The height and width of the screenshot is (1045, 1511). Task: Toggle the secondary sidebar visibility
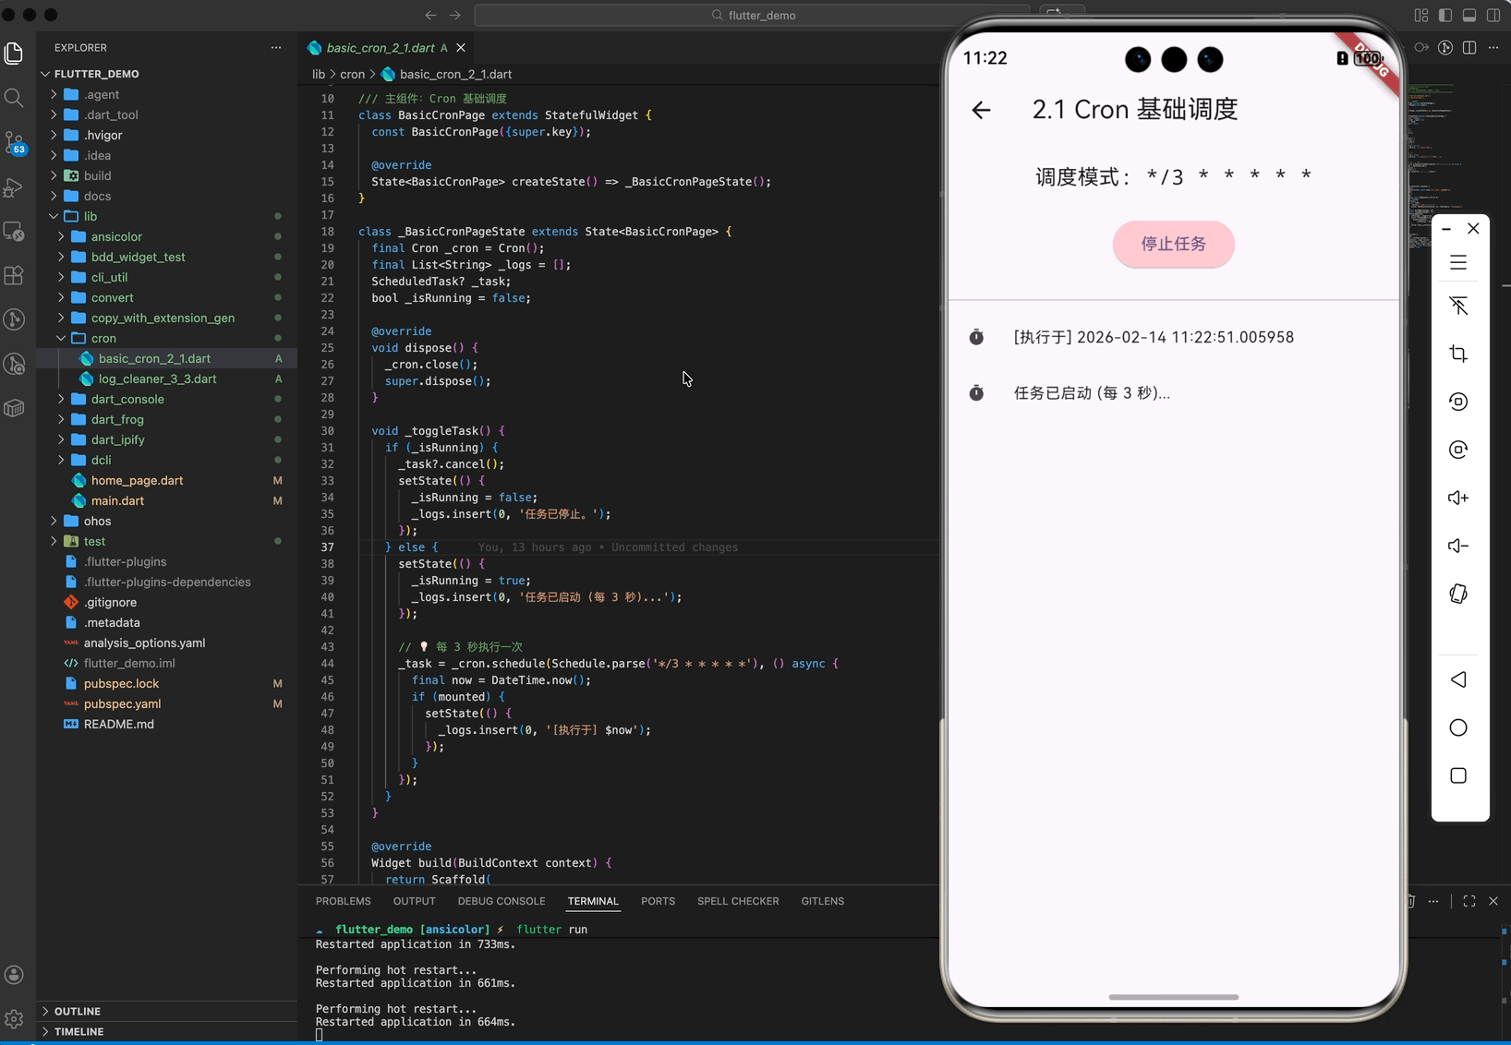tap(1493, 15)
